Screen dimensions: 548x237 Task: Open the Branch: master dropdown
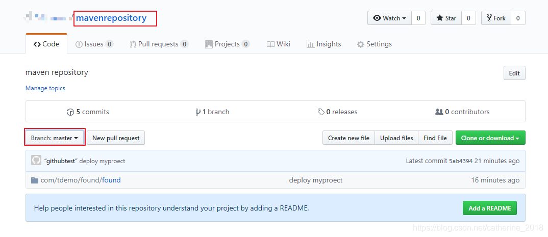pos(55,138)
